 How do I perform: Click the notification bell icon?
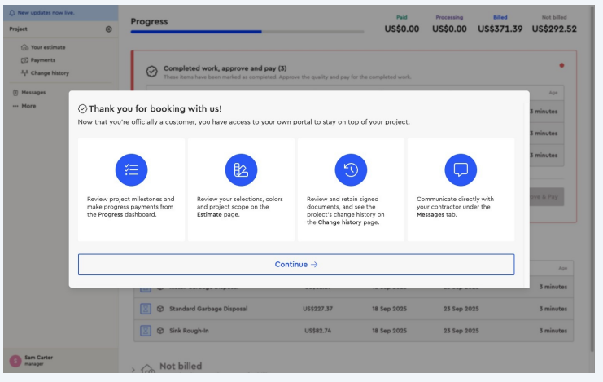11,14
